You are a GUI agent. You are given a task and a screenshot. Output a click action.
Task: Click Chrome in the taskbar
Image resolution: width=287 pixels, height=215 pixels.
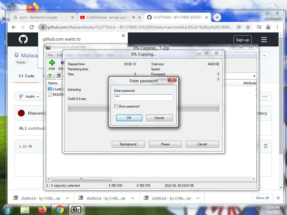[59, 209]
